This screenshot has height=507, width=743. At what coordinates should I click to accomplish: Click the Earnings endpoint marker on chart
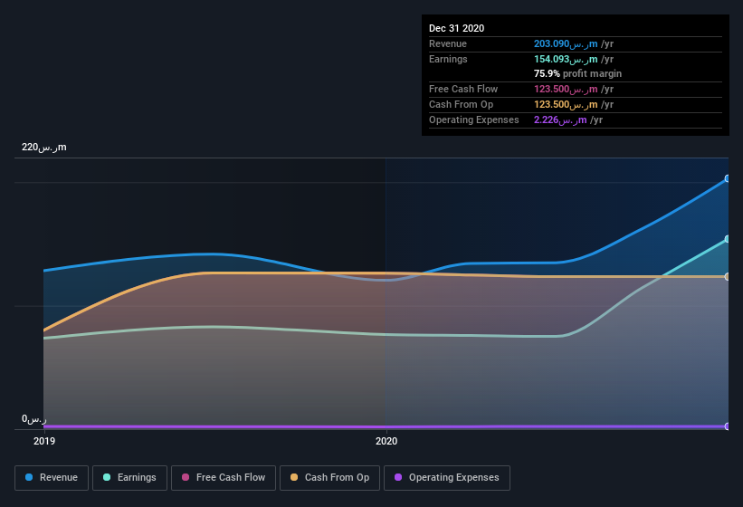click(x=727, y=239)
